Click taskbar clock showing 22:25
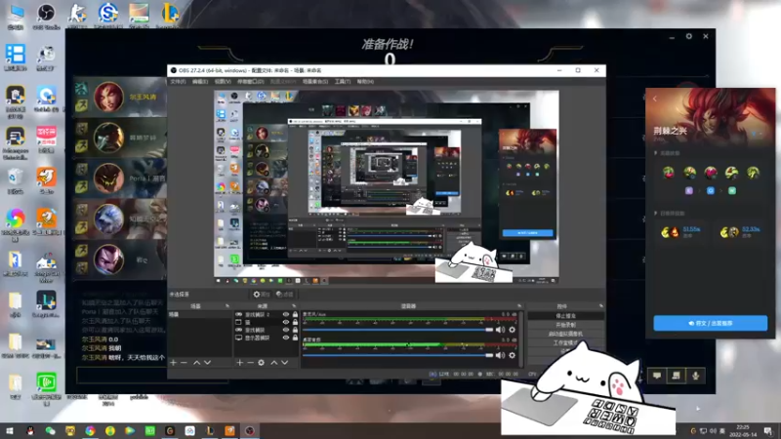 tap(742, 431)
